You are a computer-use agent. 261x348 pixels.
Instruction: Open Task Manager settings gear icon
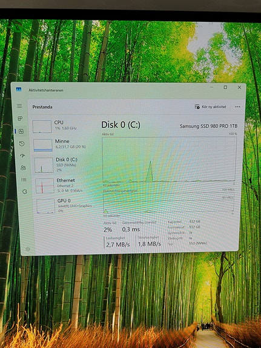[28, 249]
